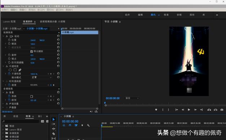Click the Lift button in Program monitor
226x140 pixels.
click(209, 110)
